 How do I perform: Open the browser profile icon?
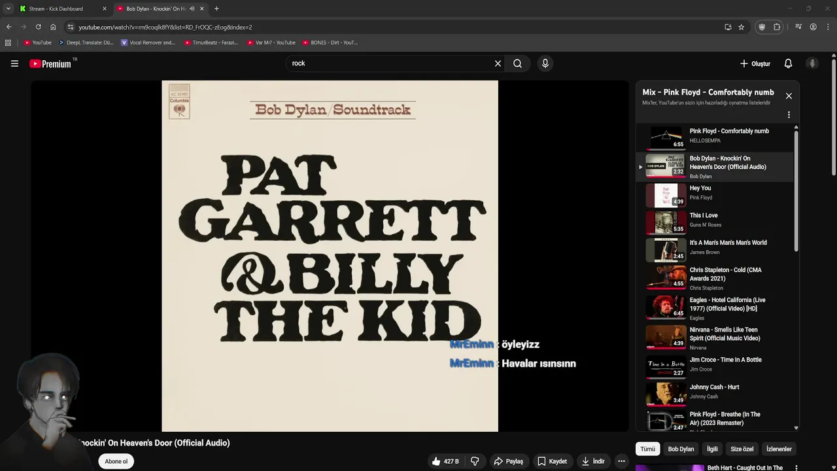[x=813, y=27]
